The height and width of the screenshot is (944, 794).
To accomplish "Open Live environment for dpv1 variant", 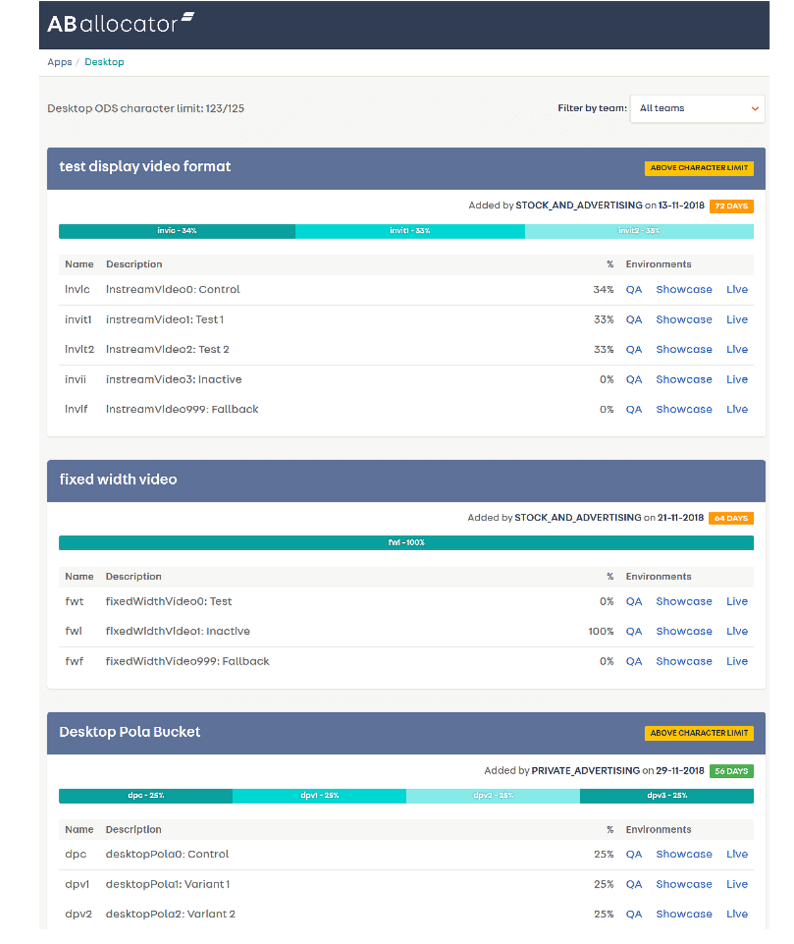I will tap(736, 884).
